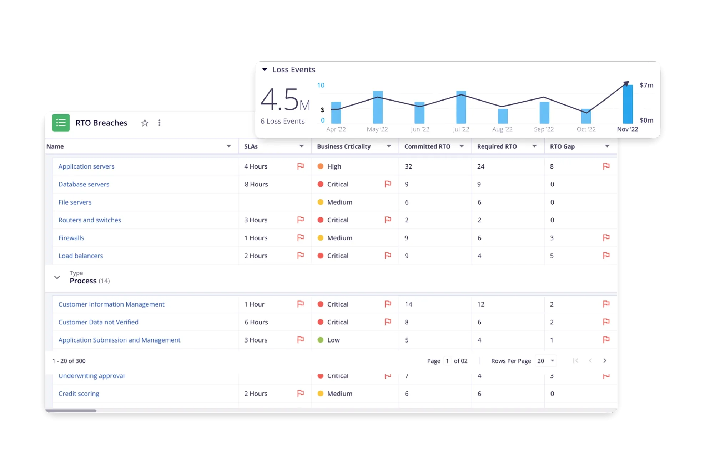Open the Rows Per Page dropdown
705x468 pixels.
tap(546, 361)
